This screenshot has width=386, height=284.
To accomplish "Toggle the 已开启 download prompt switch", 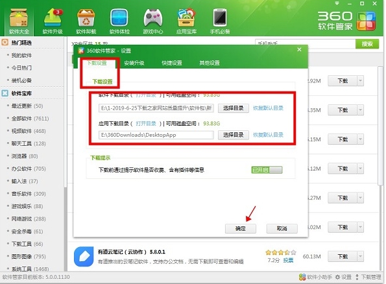I will point(267,170).
